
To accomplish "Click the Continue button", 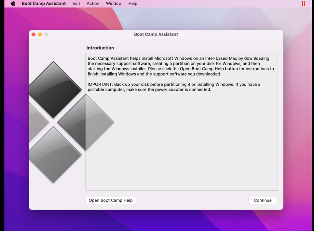I will [x=262, y=200].
